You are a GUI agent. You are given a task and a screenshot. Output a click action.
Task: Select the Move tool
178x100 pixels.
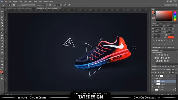coord(2,11)
